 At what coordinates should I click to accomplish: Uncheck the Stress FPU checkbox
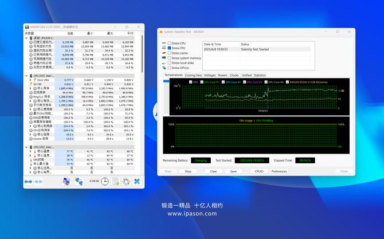(169, 48)
